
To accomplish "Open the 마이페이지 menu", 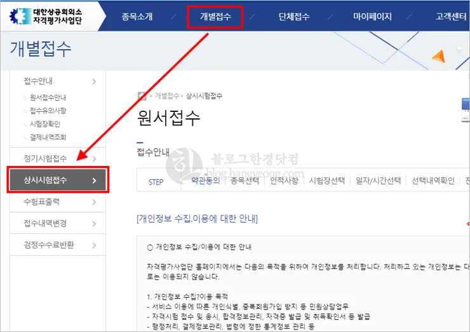I will tap(372, 17).
